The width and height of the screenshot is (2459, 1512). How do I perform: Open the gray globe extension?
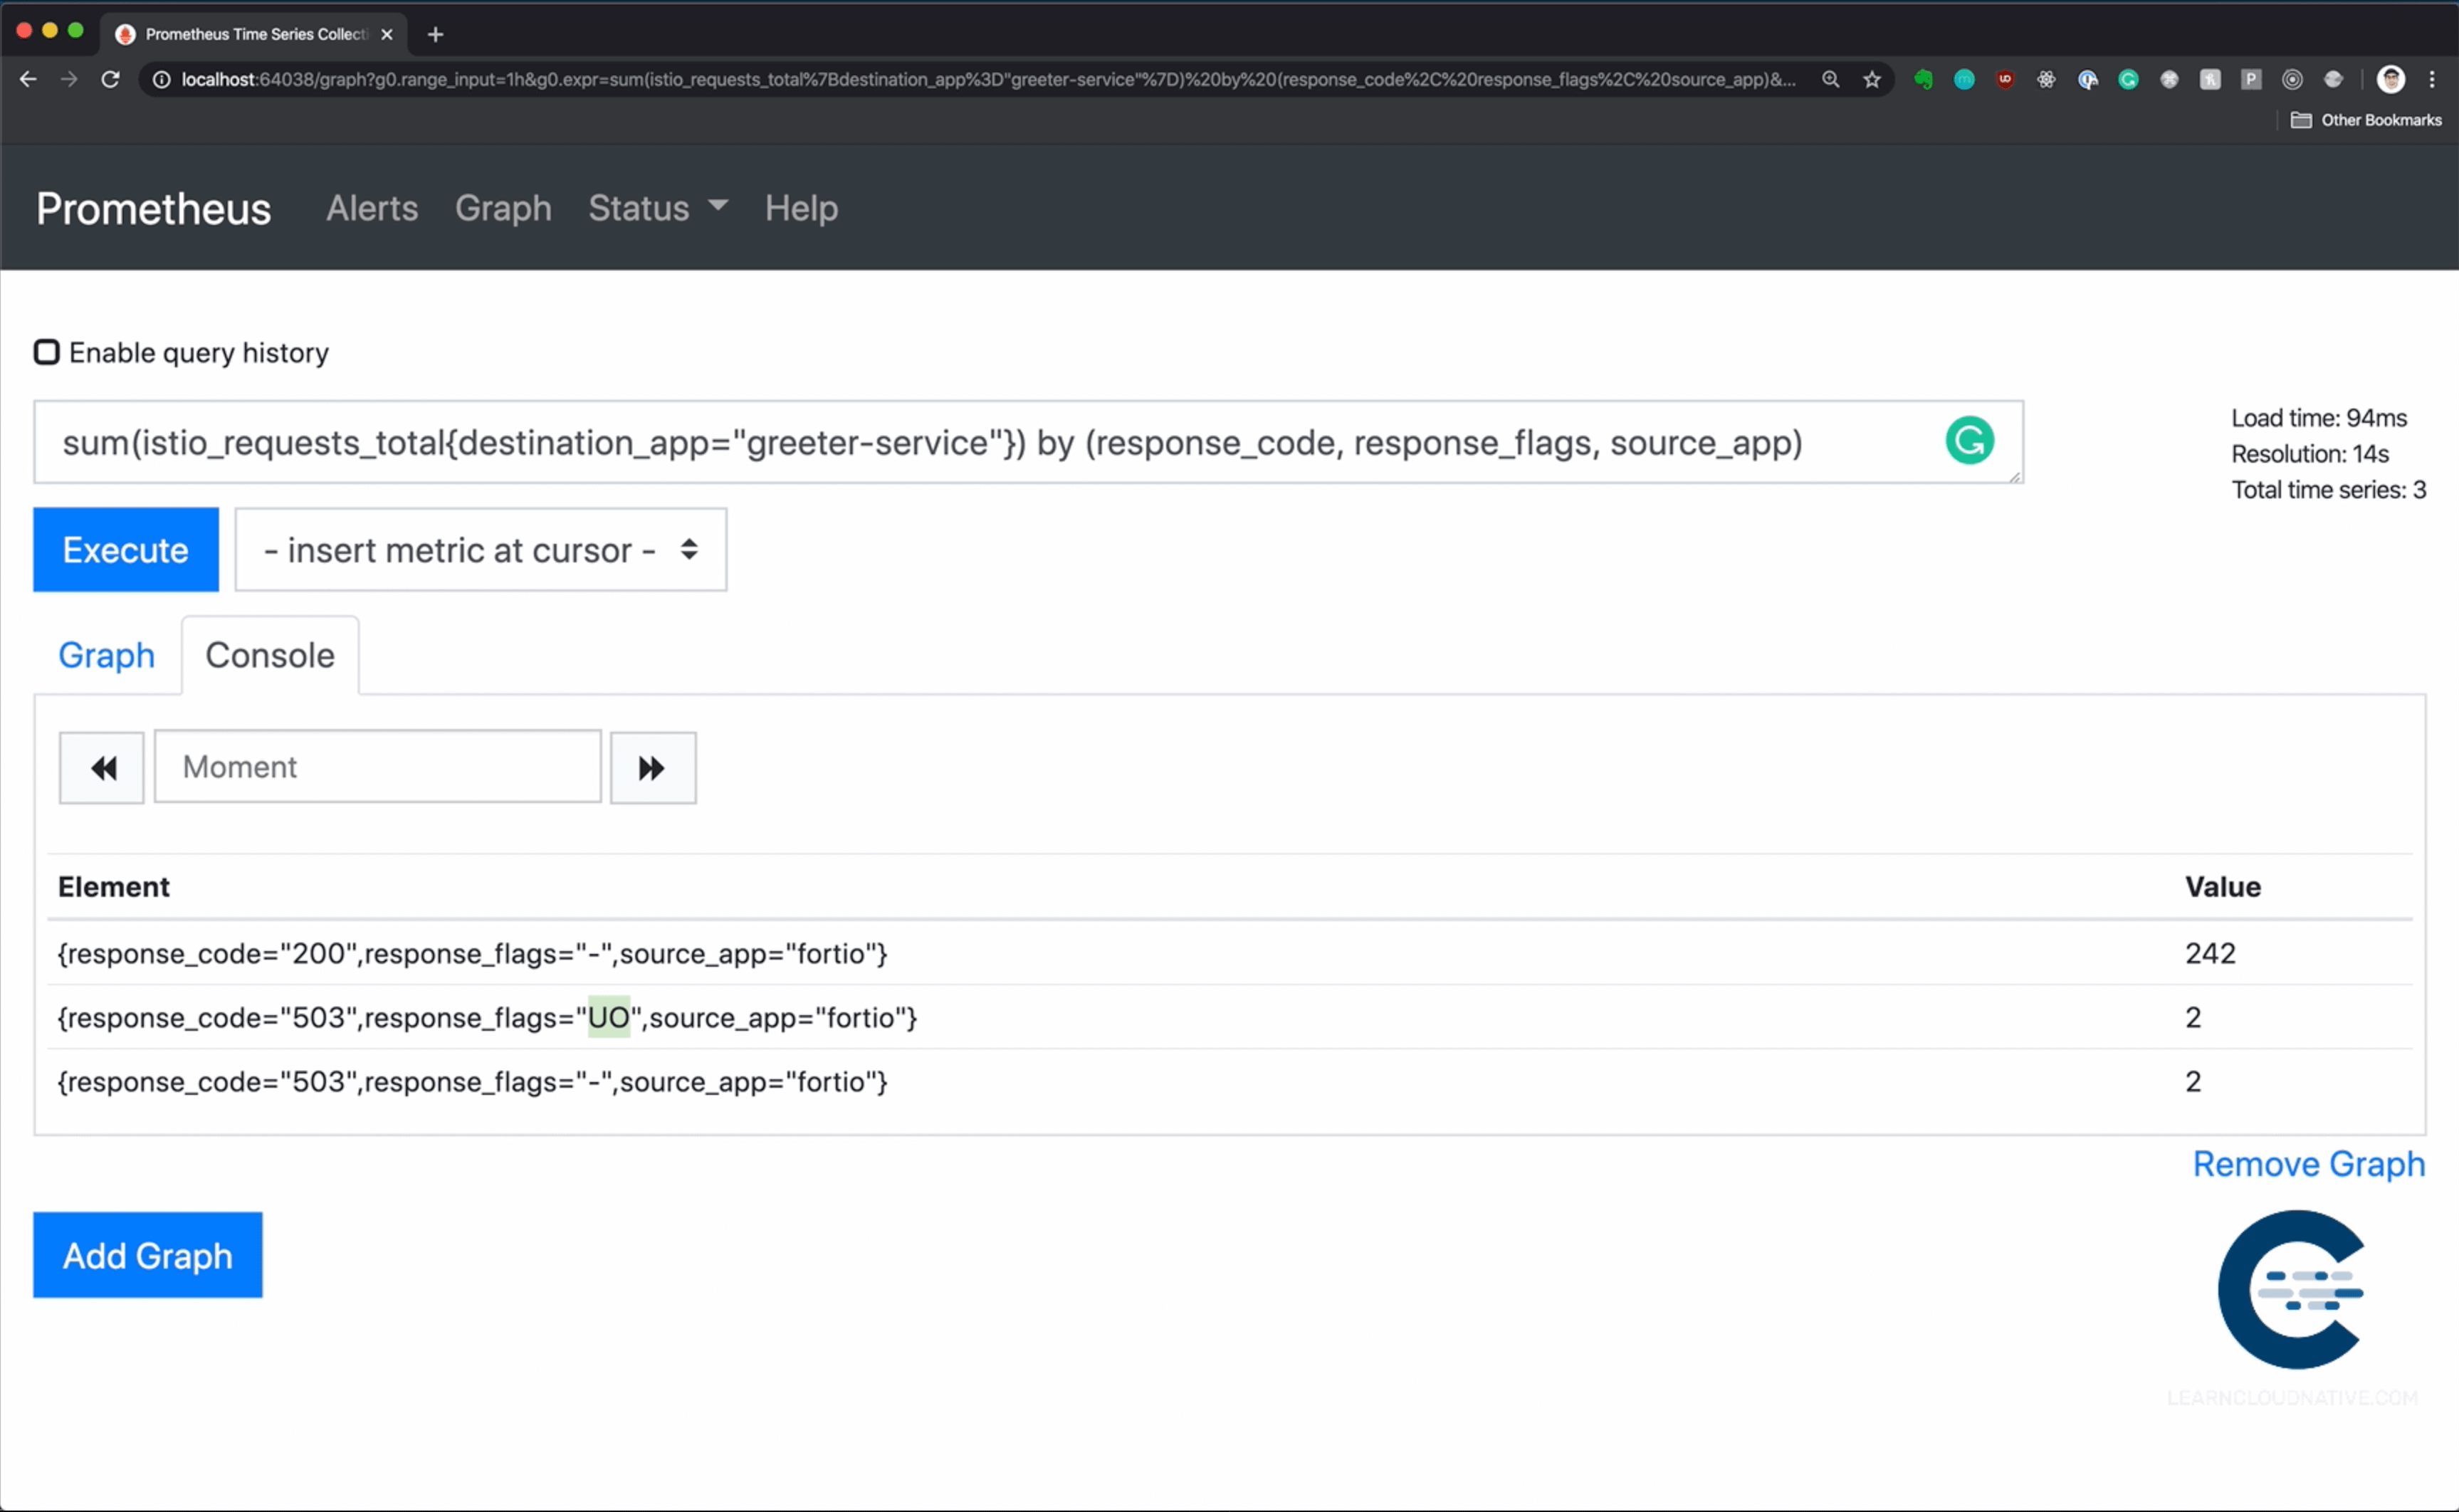(2333, 79)
